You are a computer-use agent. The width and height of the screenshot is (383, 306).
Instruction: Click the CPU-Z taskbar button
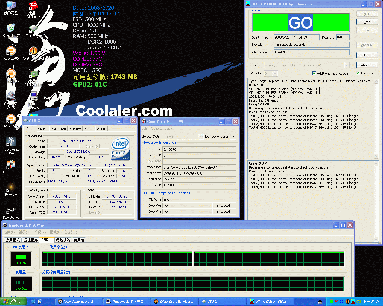(222, 302)
